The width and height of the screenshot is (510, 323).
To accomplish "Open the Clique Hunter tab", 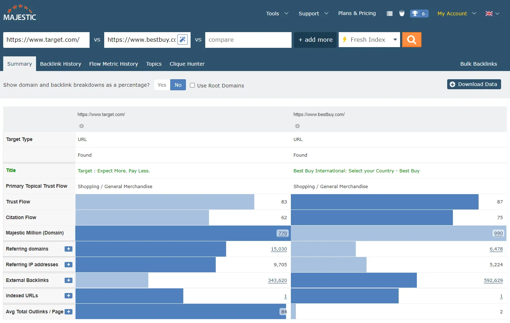I will coord(187,64).
